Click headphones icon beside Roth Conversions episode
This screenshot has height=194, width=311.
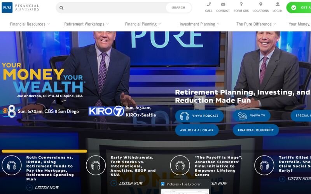point(12,165)
